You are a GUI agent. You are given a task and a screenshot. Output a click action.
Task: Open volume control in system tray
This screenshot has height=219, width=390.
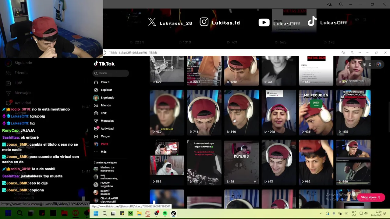tap(366, 214)
